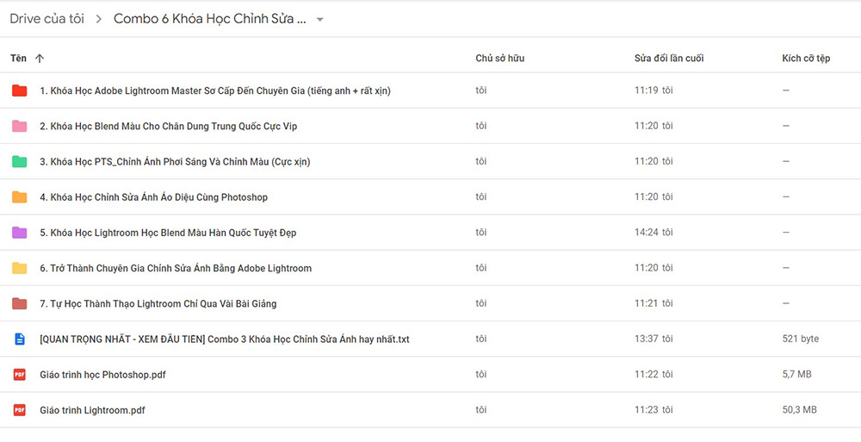
Task: Click the PDF icon for Giáo trình Lightroom
Action: click(x=19, y=410)
